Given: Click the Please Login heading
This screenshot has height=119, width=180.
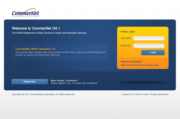Looking at the screenshot, I should pyautogui.click(x=128, y=32).
